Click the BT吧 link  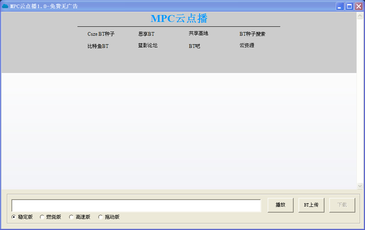[194, 46]
